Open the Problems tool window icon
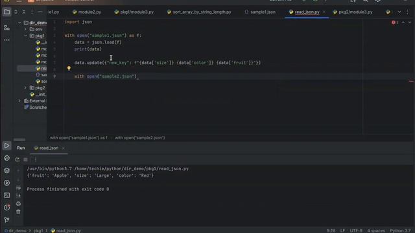This screenshot has height=233, width=415. click(6, 208)
